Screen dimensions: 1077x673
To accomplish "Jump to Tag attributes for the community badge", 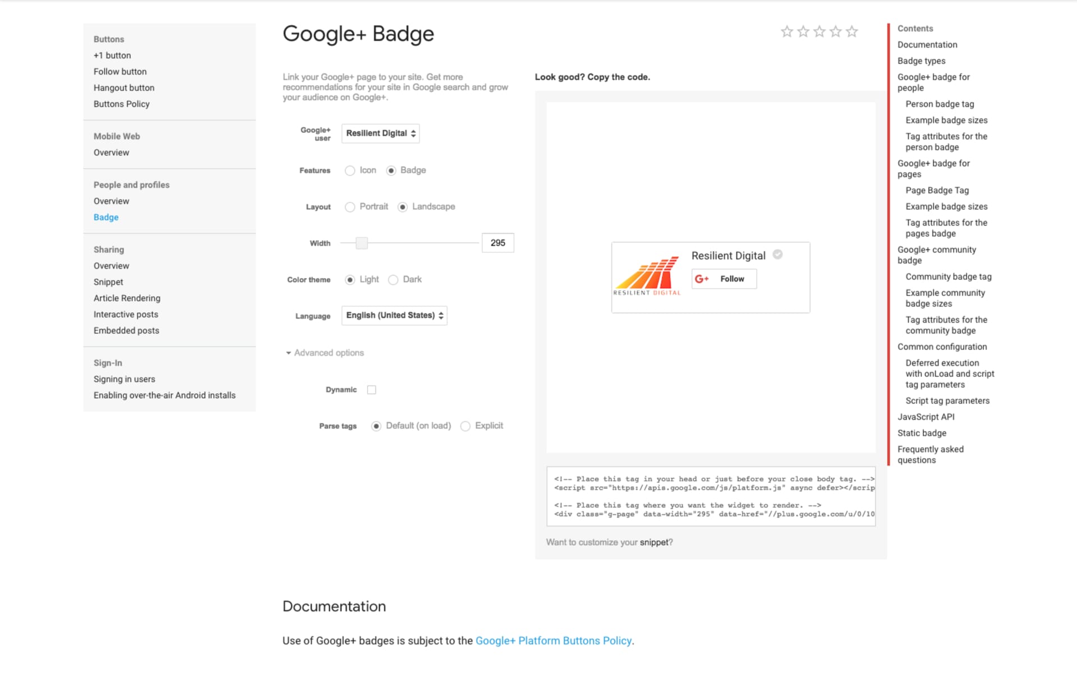I will tap(946, 325).
